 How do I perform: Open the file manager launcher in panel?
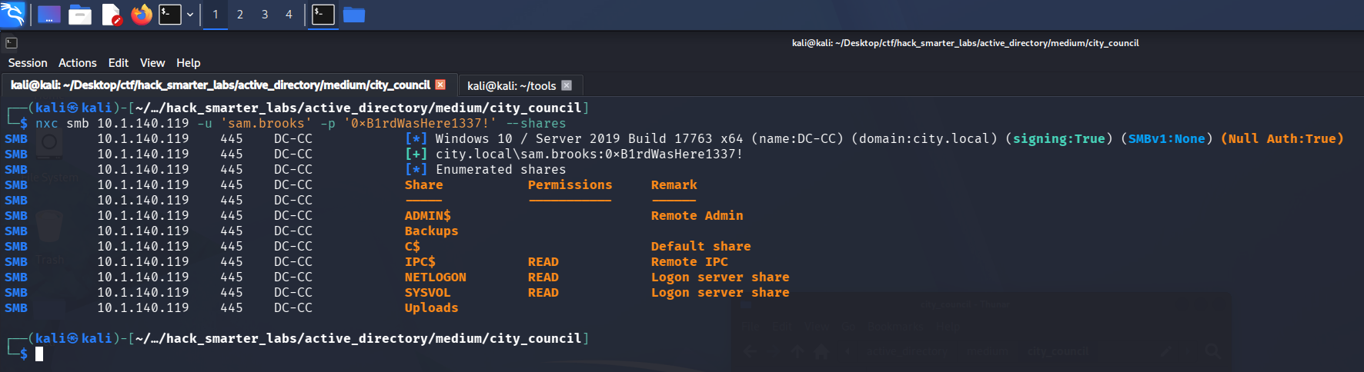tap(80, 15)
